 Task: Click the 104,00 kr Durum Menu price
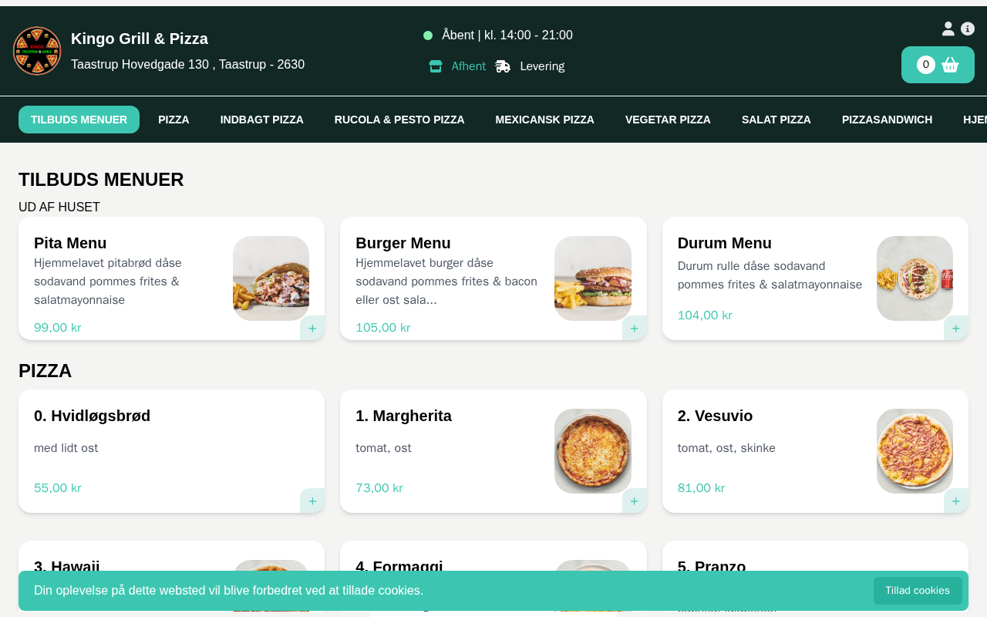point(705,315)
